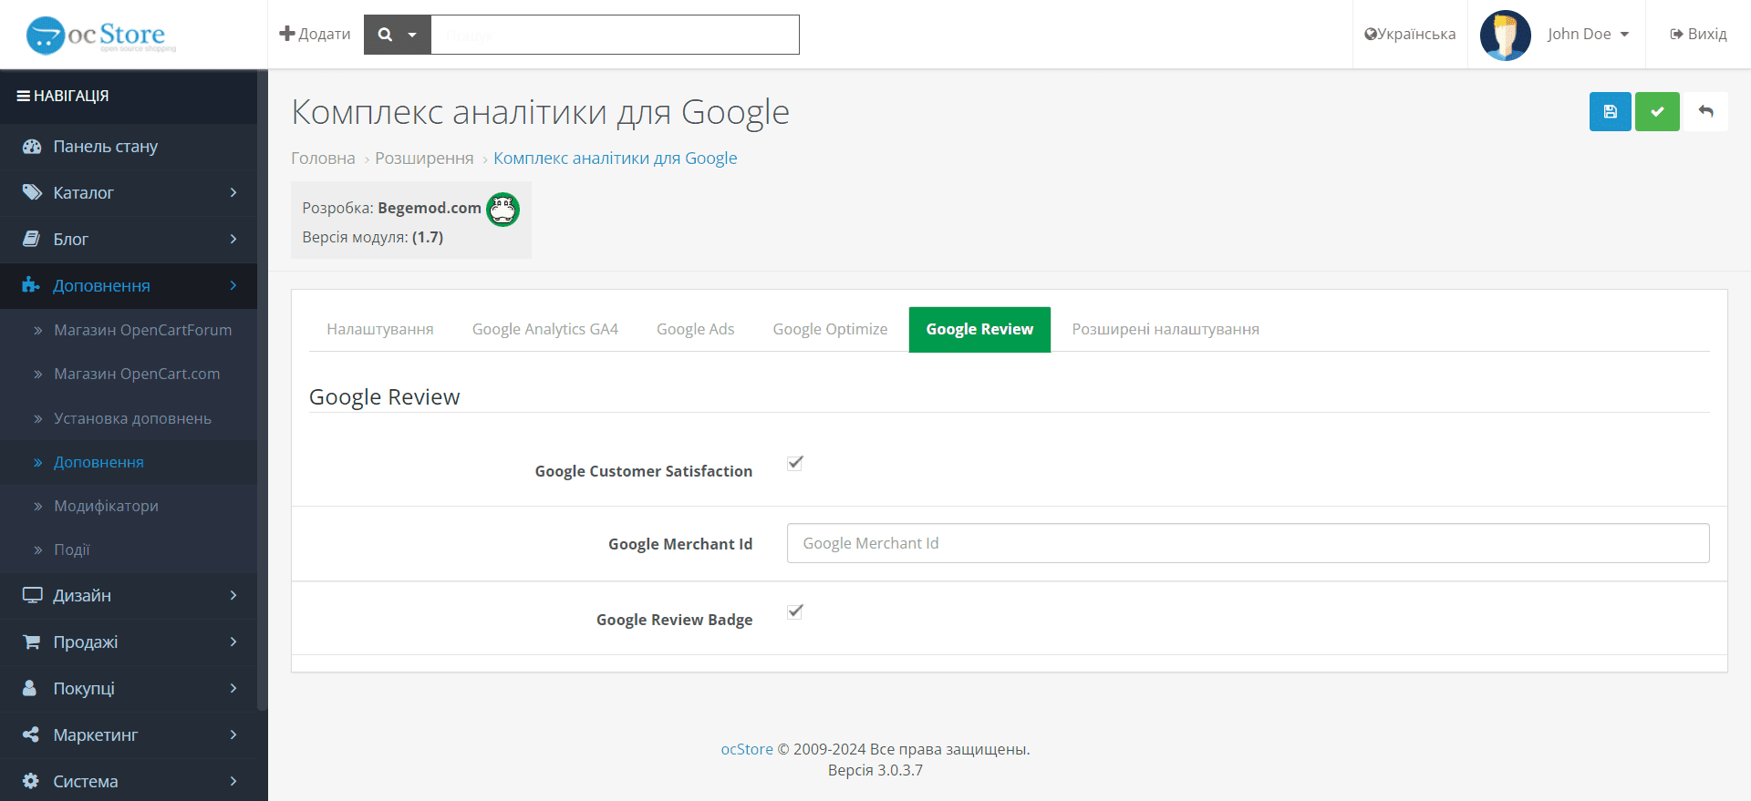Click the Панель стану dashboard icon
Screen dimensions: 1751x801
pos(32,147)
